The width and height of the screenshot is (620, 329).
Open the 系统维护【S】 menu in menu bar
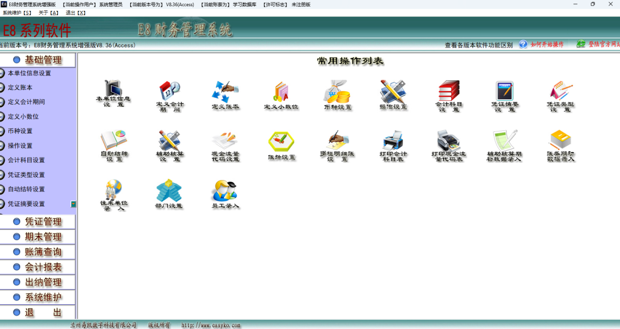pos(17,12)
